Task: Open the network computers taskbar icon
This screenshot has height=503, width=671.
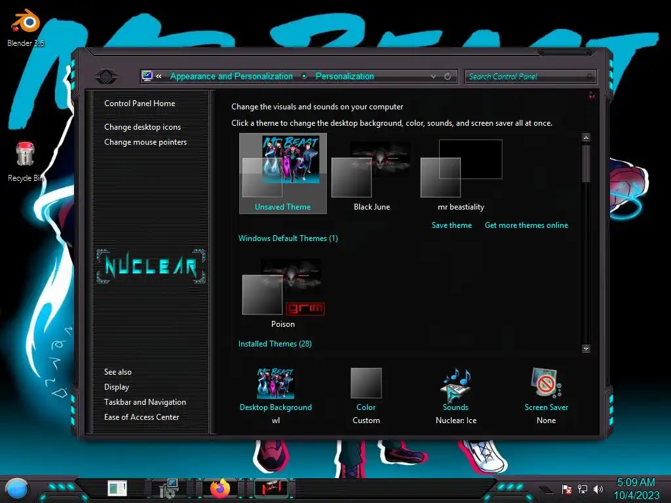Action: coord(168,489)
